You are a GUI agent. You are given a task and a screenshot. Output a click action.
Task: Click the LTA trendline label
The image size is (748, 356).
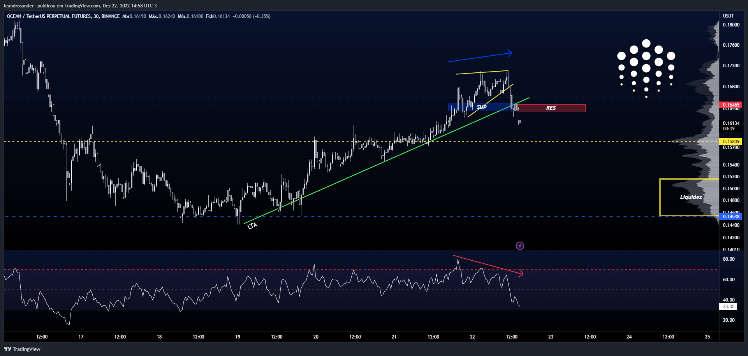252,226
